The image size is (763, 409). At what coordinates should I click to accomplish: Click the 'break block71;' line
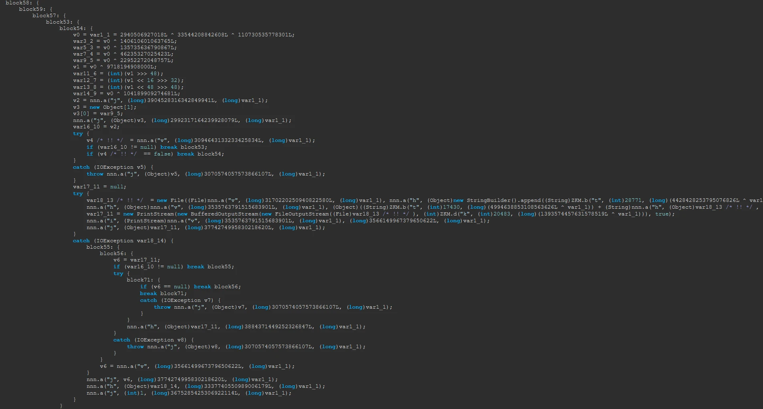coord(163,293)
